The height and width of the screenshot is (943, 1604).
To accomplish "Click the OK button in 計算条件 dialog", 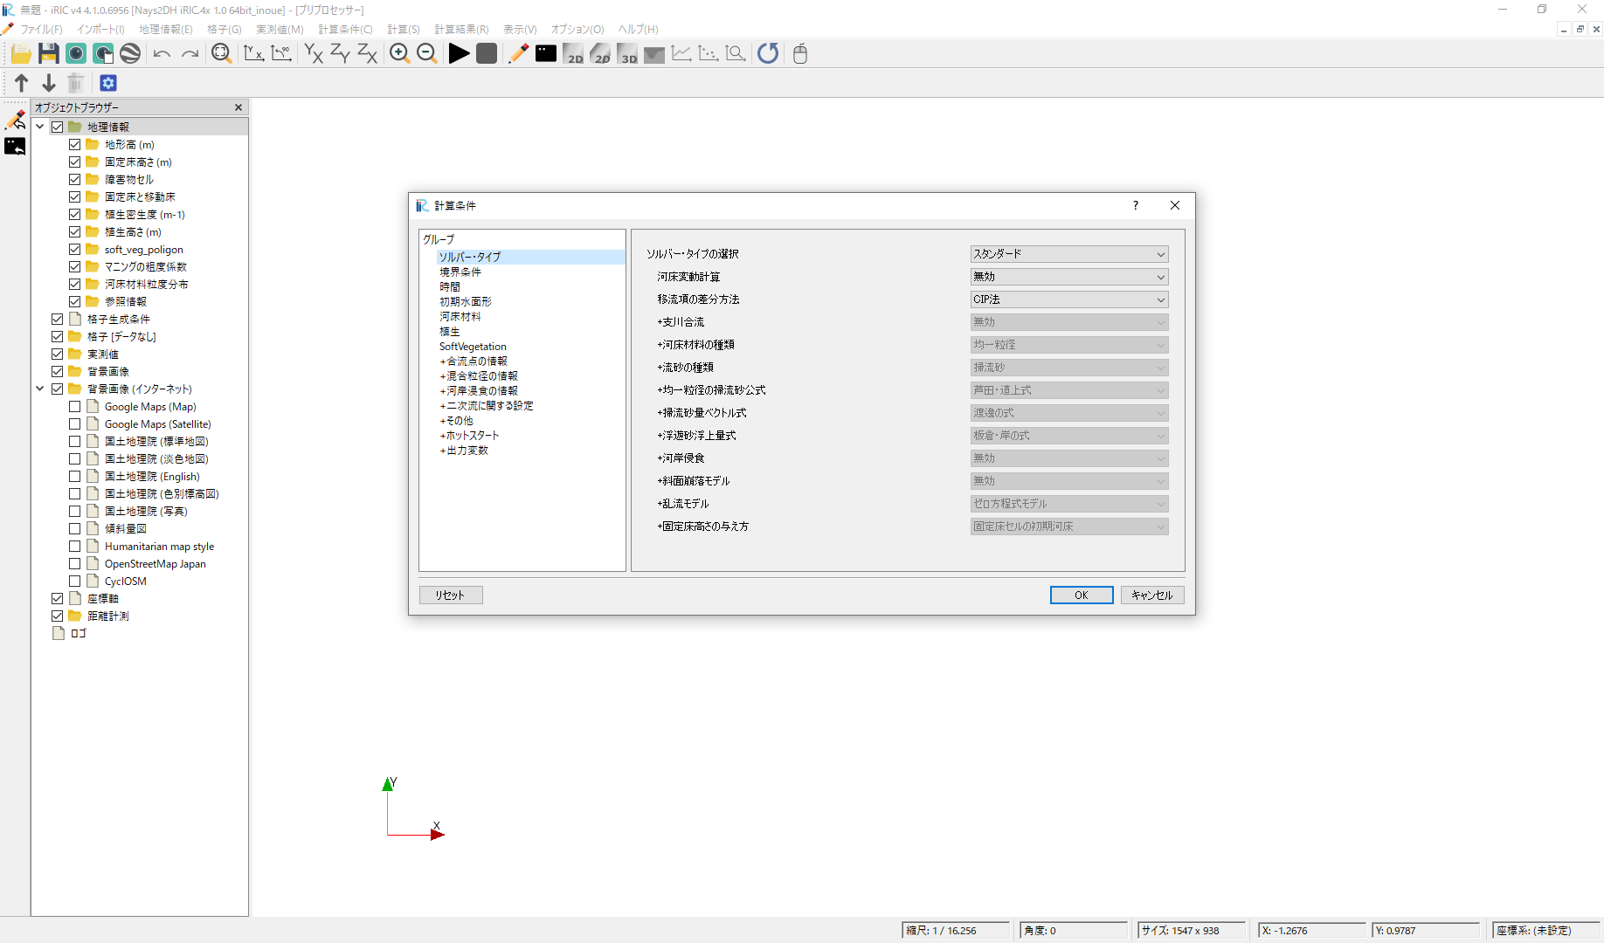I will [x=1082, y=595].
